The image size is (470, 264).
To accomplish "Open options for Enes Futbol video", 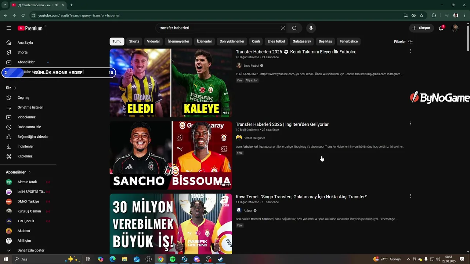I will coord(411,51).
